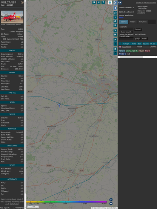Image resolution: width=157 pixels, height=209 pixels.
Task: Click the UAT / ADS-R legend tag
Action: coord(131,51)
